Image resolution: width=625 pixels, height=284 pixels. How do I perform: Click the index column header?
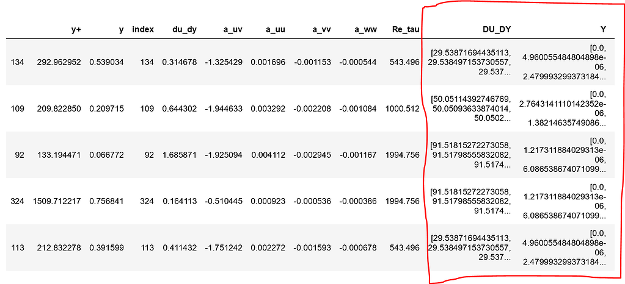pyautogui.click(x=143, y=29)
